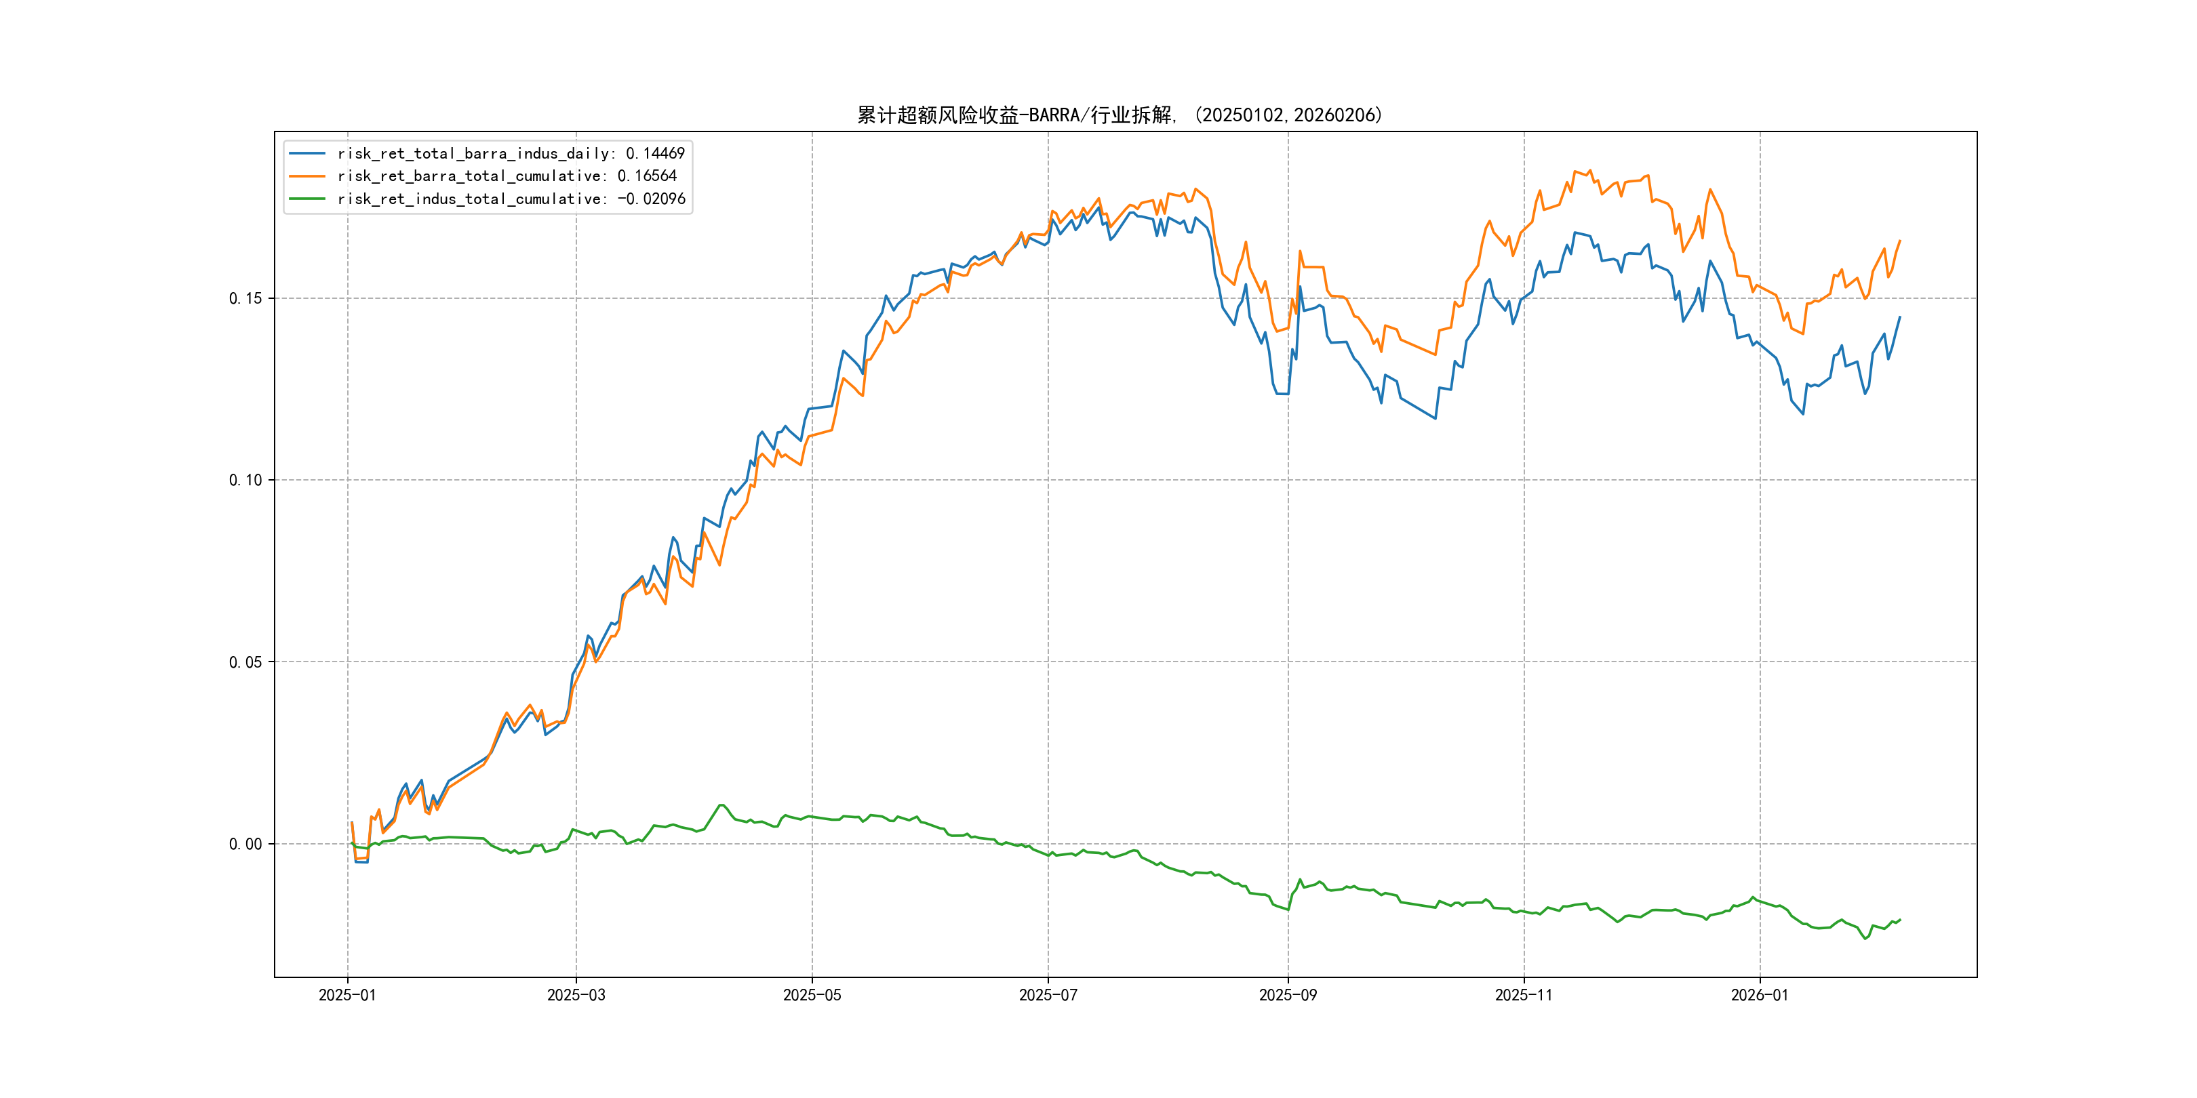Screen dimensions: 2197x1098
Task: Click the chart title text with BARRA
Action: tap(1119, 115)
